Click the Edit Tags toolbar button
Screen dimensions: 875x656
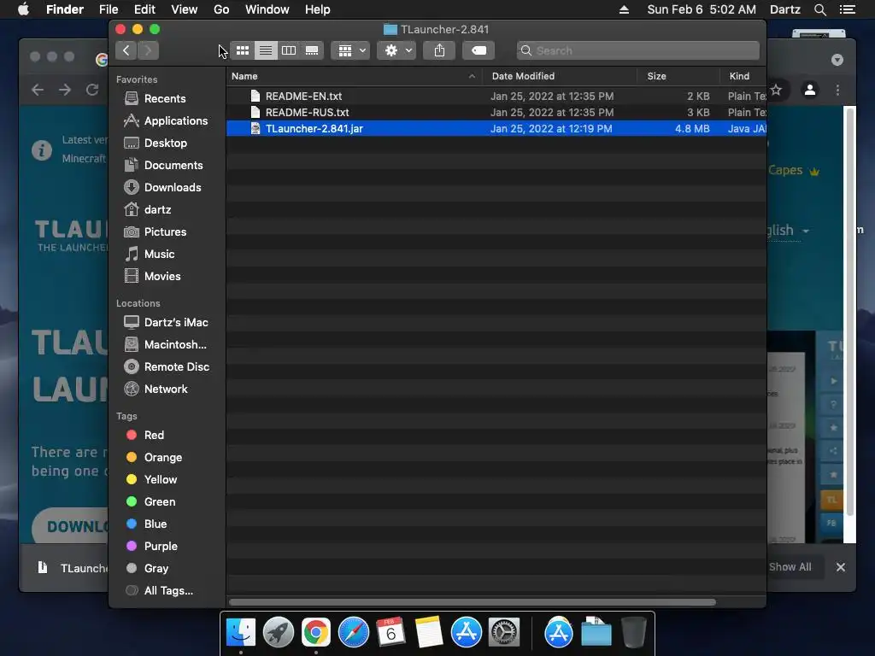479,50
